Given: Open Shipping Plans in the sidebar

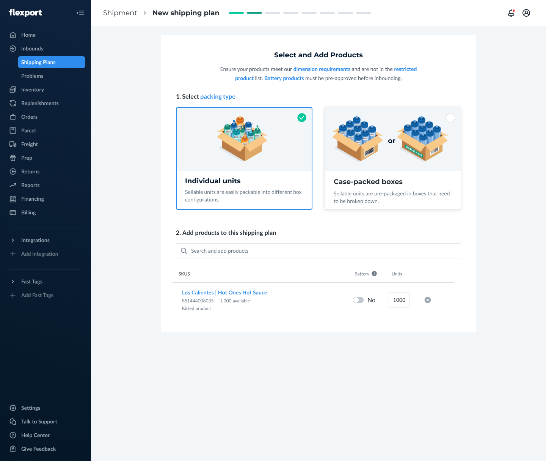Looking at the screenshot, I should (39, 62).
